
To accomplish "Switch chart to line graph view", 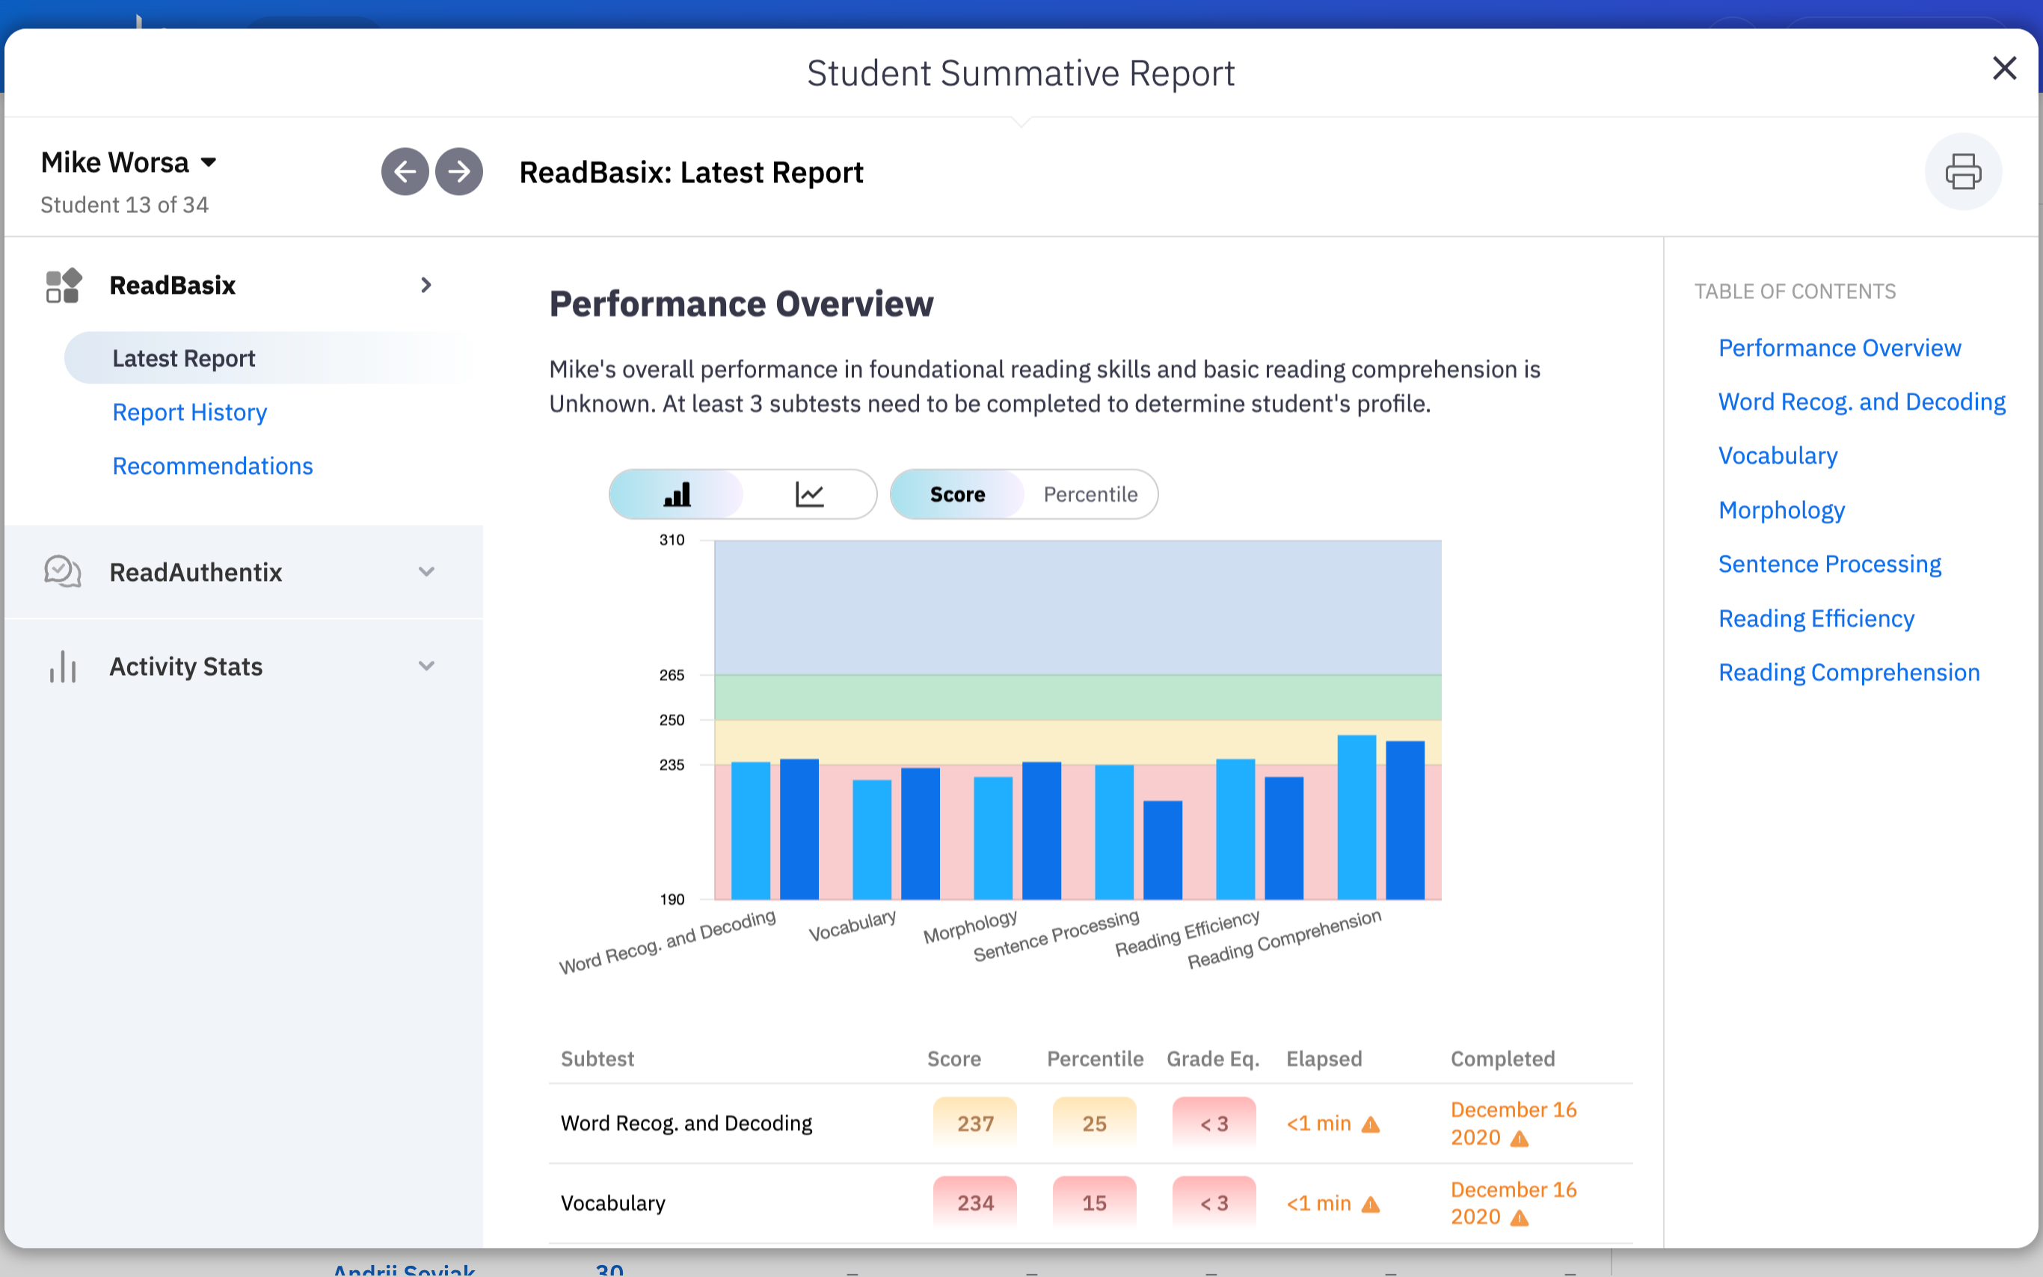I will click(x=809, y=494).
